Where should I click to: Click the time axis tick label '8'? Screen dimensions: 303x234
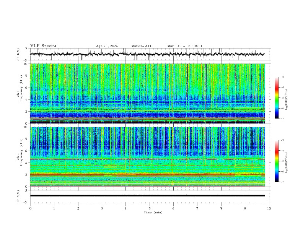click(x=221, y=208)
